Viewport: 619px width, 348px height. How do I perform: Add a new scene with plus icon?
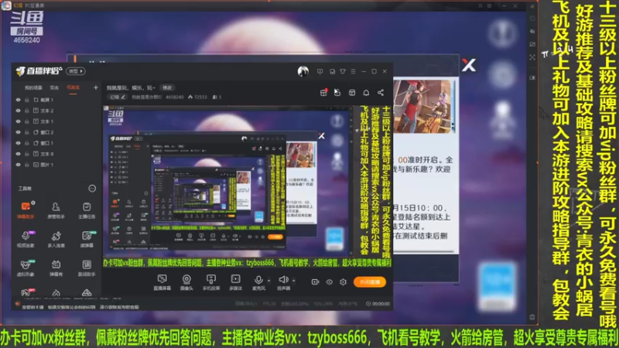95,87
